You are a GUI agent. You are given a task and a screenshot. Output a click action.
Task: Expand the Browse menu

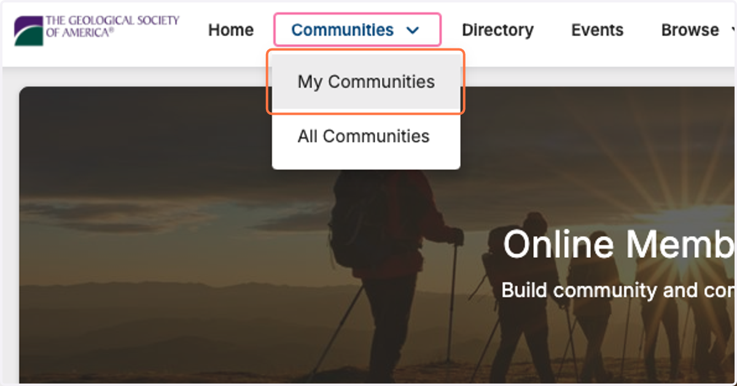(x=698, y=30)
